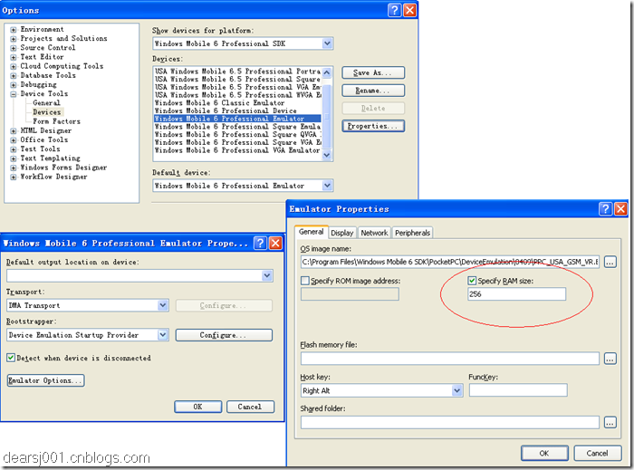Image resolution: width=634 pixels, height=470 pixels.
Task: Click the RAM size input field
Action: tap(516, 293)
